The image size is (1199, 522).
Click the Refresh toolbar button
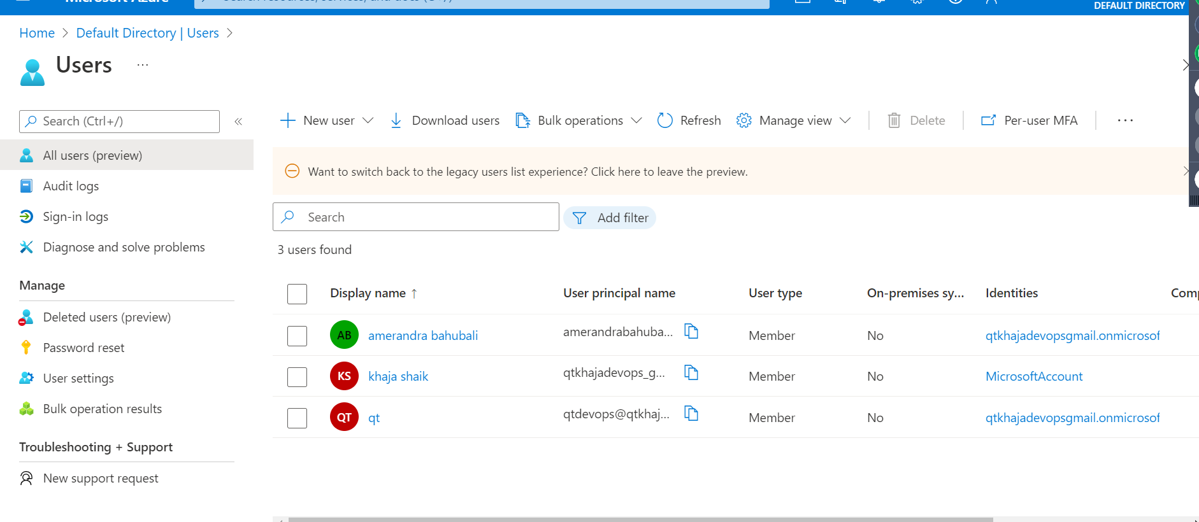click(x=689, y=120)
